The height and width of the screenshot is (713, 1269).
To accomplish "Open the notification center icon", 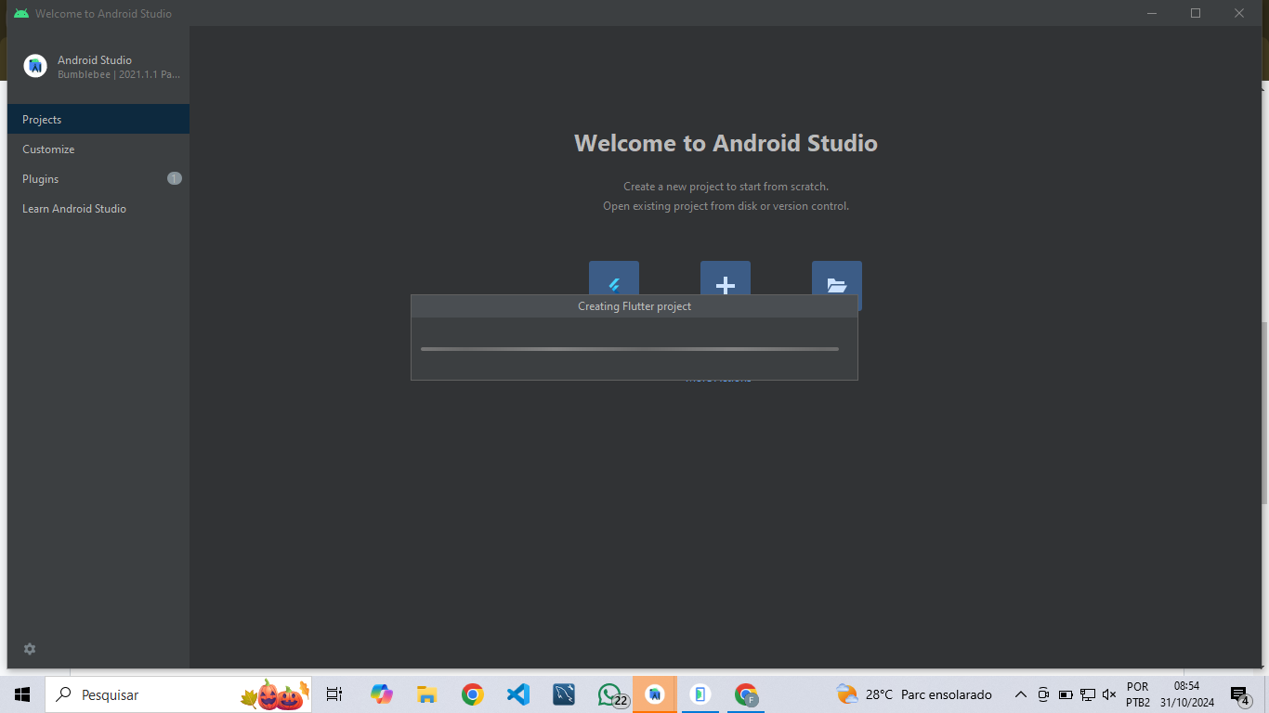I will point(1239,694).
